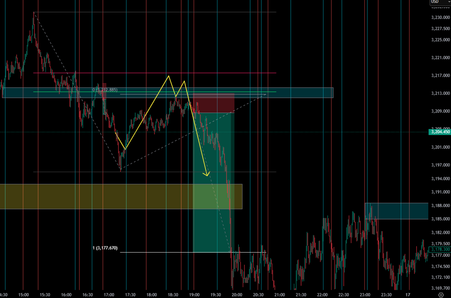
Task: Click the 3,188.000 price axis label
Action: tap(440, 206)
